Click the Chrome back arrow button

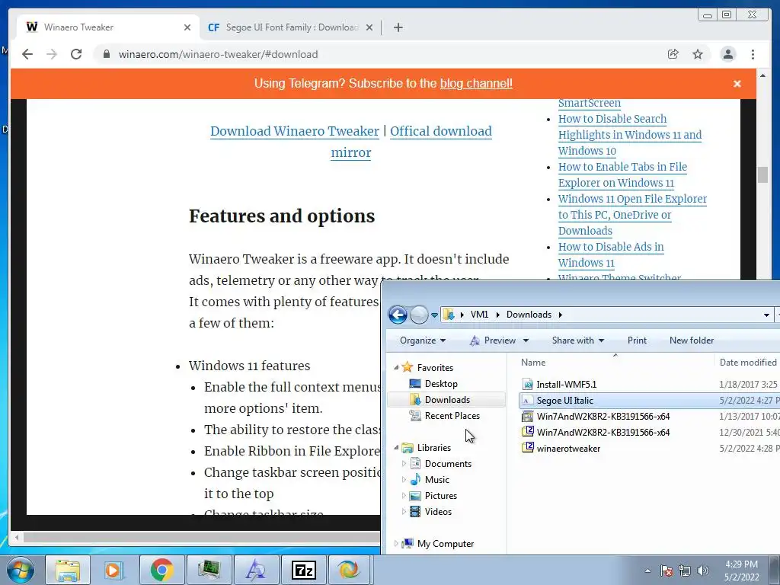coord(27,54)
